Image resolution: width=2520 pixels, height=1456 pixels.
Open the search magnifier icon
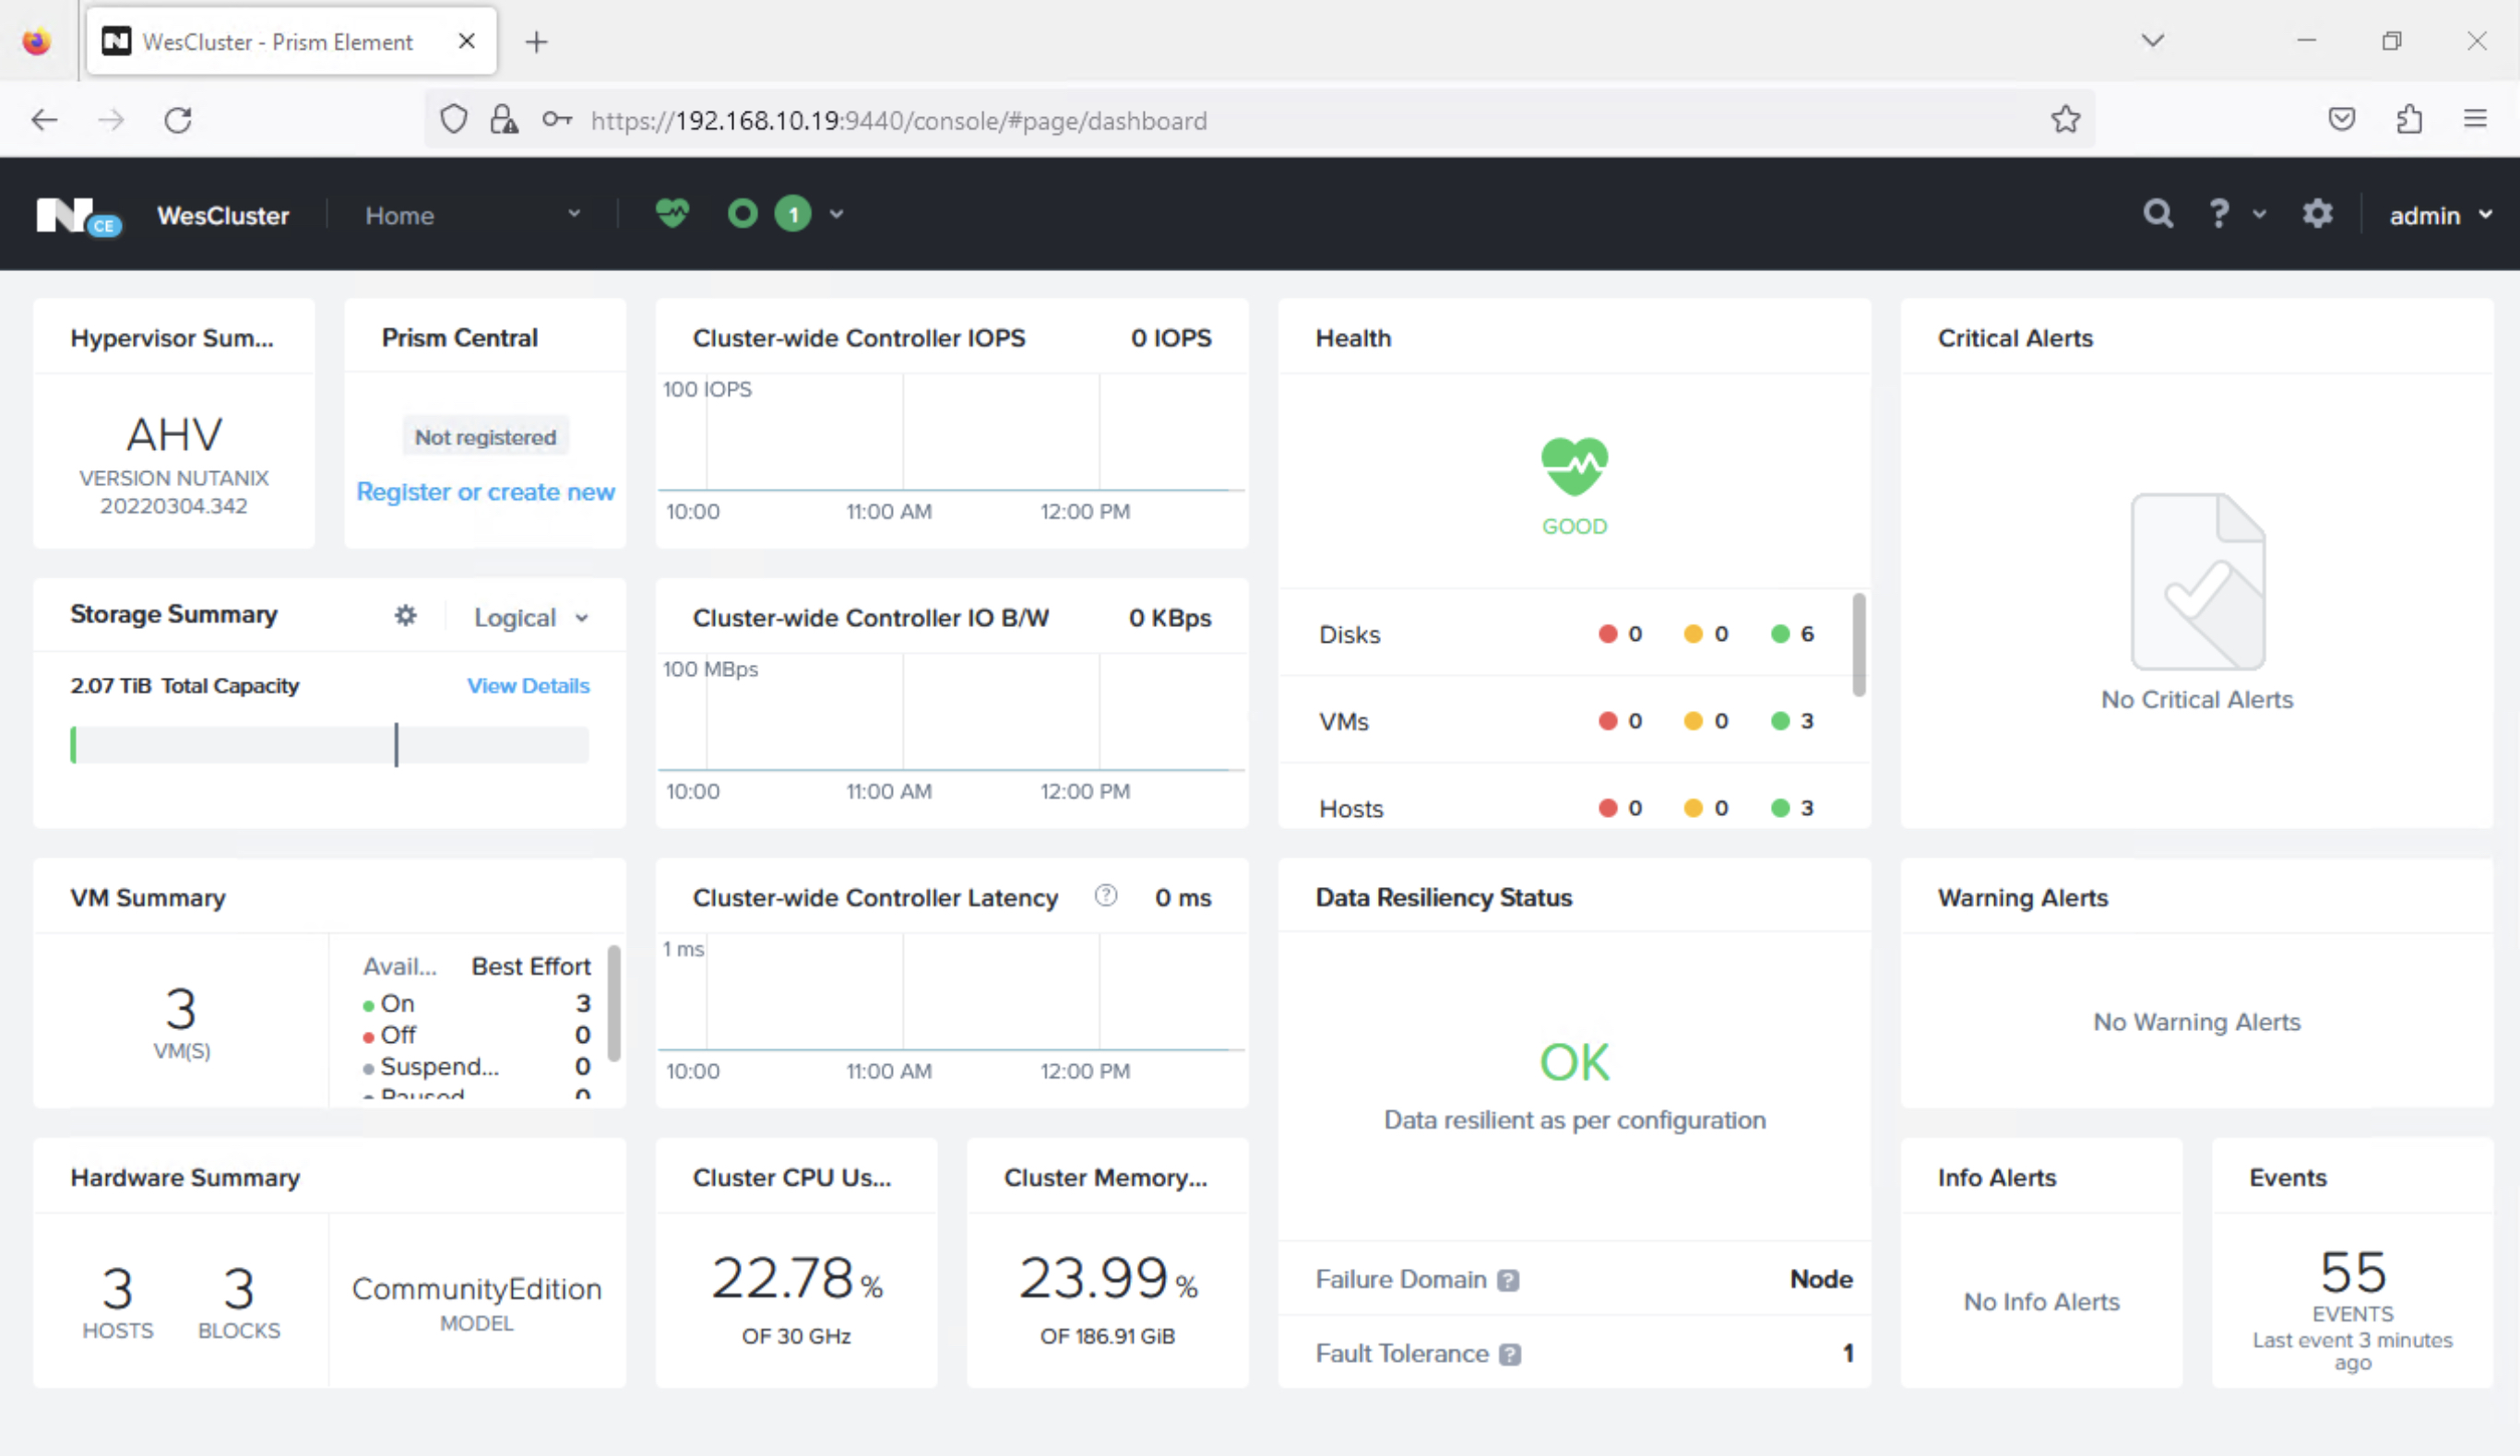2157,214
